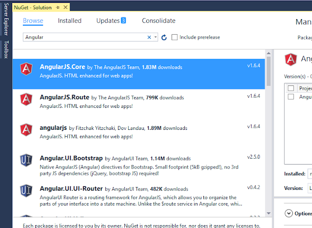Click the angularjs package red logo icon
The image size is (312, 228).
26,130
